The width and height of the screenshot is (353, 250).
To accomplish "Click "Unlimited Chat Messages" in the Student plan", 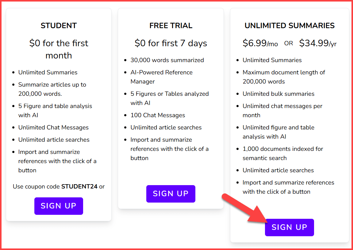I will pos(53,128).
